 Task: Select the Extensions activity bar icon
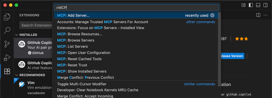point(7,71)
